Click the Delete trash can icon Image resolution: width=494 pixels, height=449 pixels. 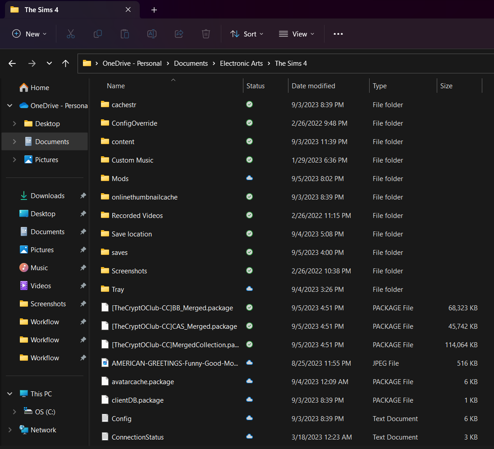pos(206,34)
